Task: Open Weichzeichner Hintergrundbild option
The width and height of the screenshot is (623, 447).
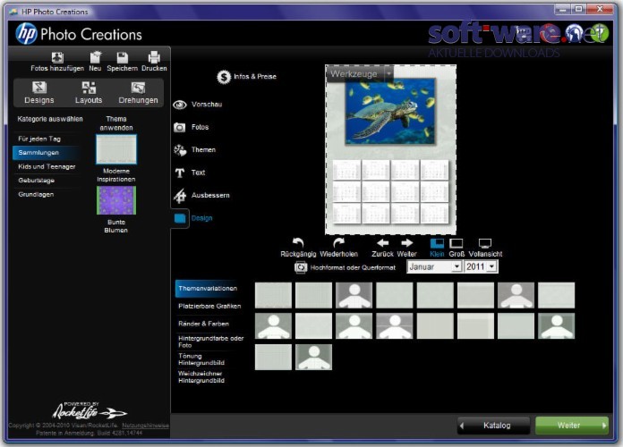Action: click(x=201, y=377)
